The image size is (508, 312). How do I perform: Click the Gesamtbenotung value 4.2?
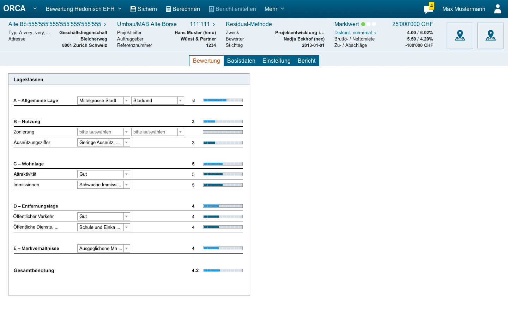(x=195, y=270)
